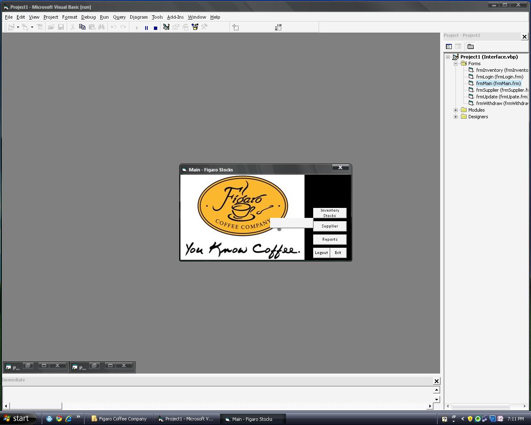The image size is (531, 425).
Task: Collapse the Project1 (Interface.vbp) tree node
Action: [x=448, y=57]
